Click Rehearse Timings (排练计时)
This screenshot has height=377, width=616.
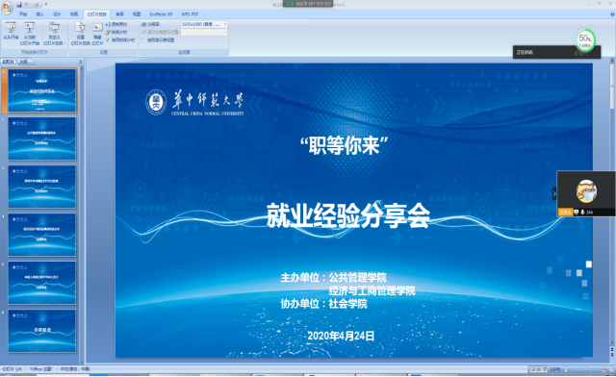pos(116,32)
